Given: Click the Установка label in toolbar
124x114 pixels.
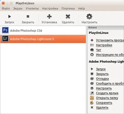Looking at the screenshot, I should [49, 22].
